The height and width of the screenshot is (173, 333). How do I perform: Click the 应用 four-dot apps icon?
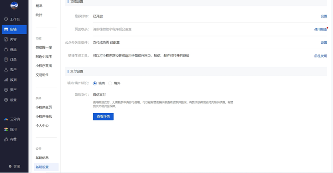click(6, 129)
